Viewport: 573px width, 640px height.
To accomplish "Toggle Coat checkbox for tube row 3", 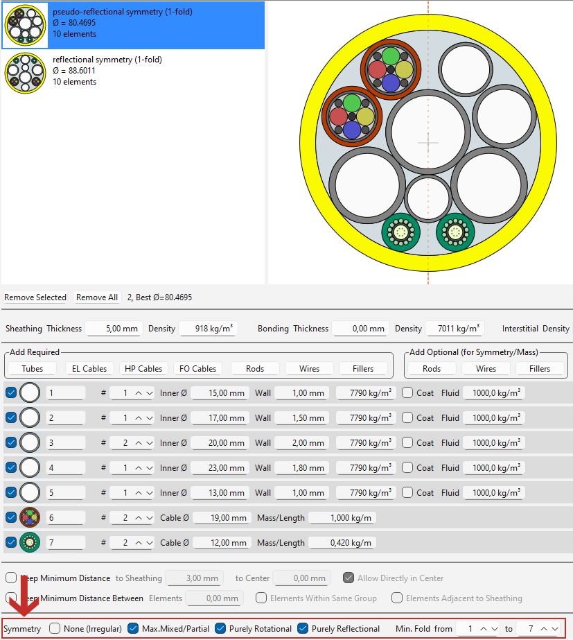I will (x=408, y=443).
